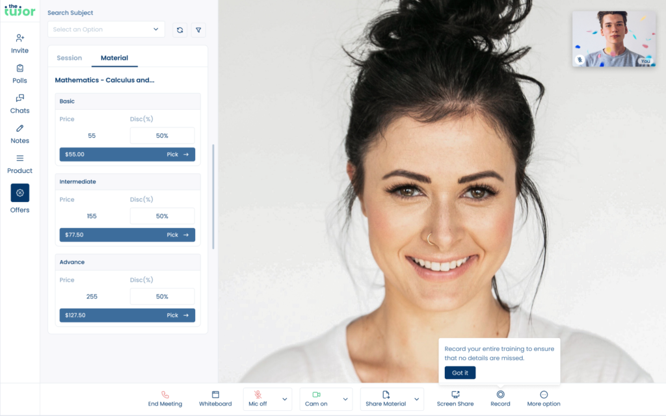Toggle the Record button

pyautogui.click(x=500, y=398)
